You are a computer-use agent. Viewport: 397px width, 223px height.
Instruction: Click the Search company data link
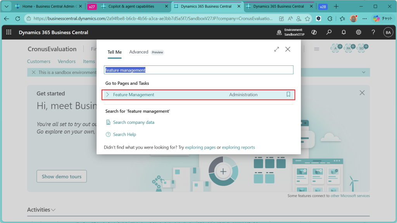(x=133, y=122)
